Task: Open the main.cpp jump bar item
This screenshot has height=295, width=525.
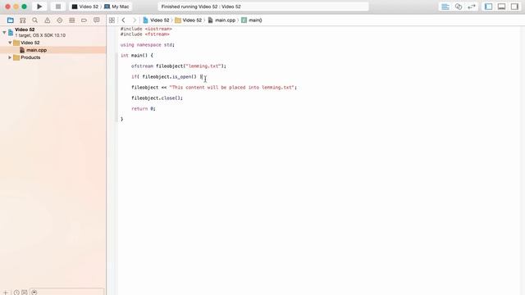Action: tap(221, 20)
